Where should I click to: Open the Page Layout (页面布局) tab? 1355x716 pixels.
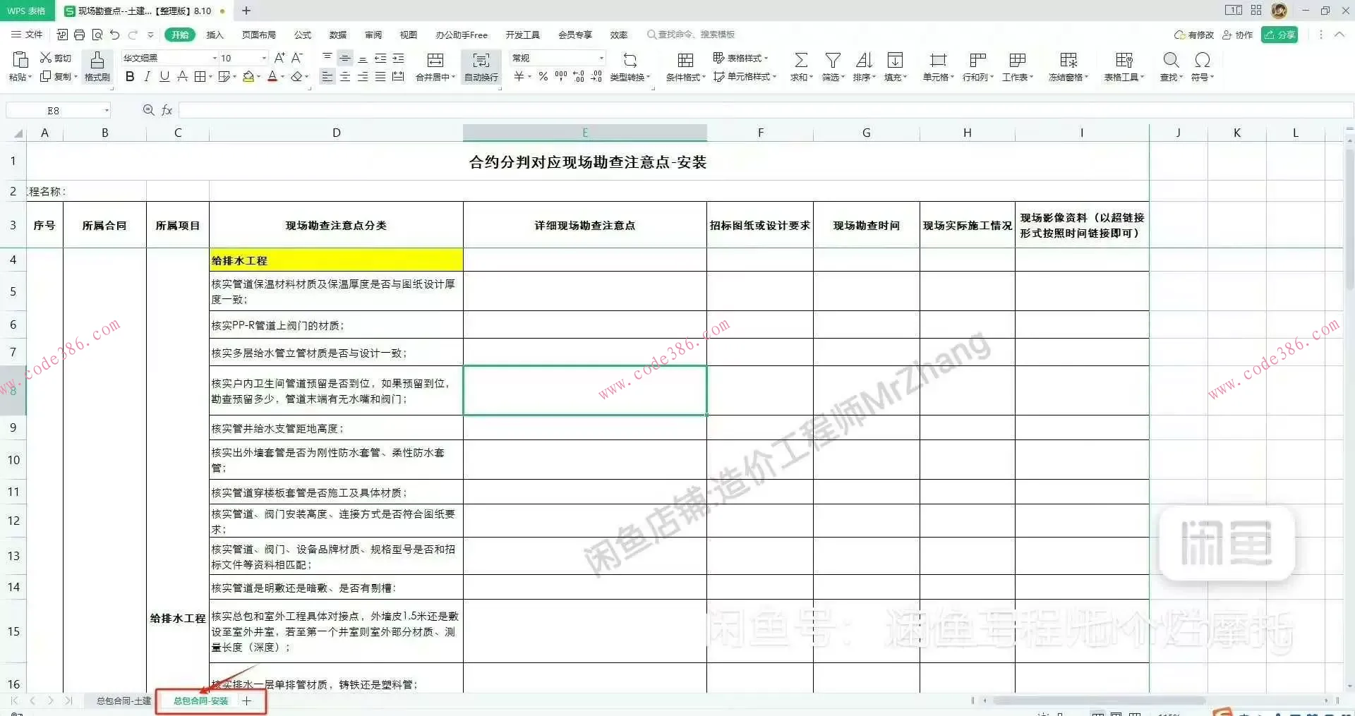(x=259, y=35)
